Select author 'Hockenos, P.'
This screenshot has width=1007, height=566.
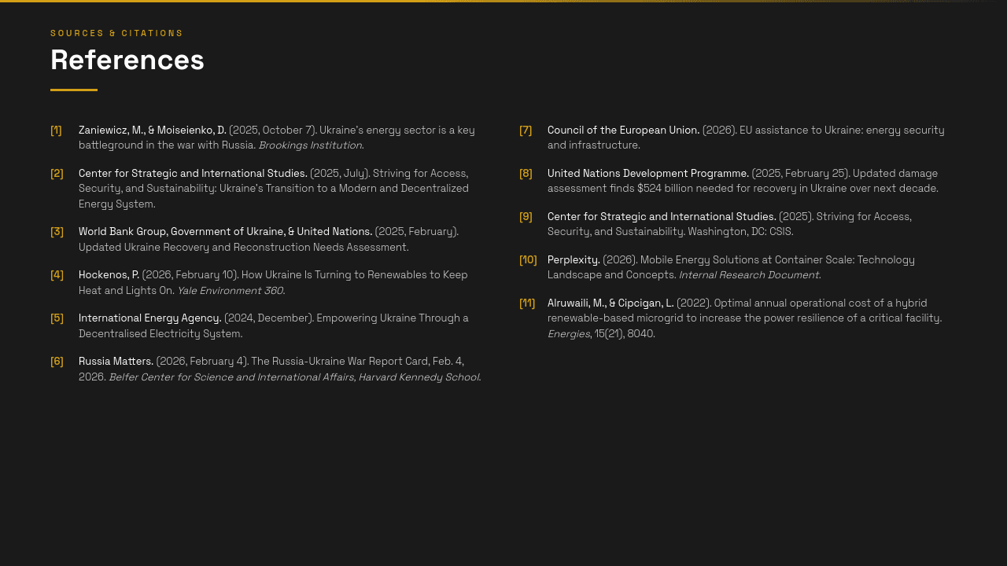[x=109, y=275]
